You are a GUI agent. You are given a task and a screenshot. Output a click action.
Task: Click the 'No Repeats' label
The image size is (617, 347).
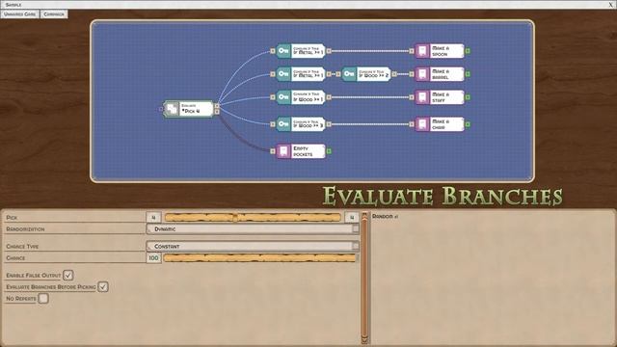click(x=21, y=299)
